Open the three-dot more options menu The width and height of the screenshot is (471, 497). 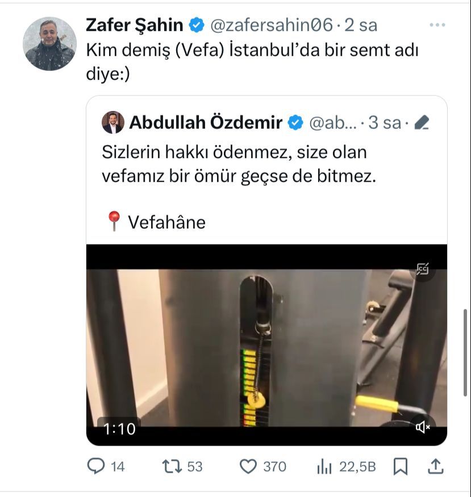click(437, 25)
